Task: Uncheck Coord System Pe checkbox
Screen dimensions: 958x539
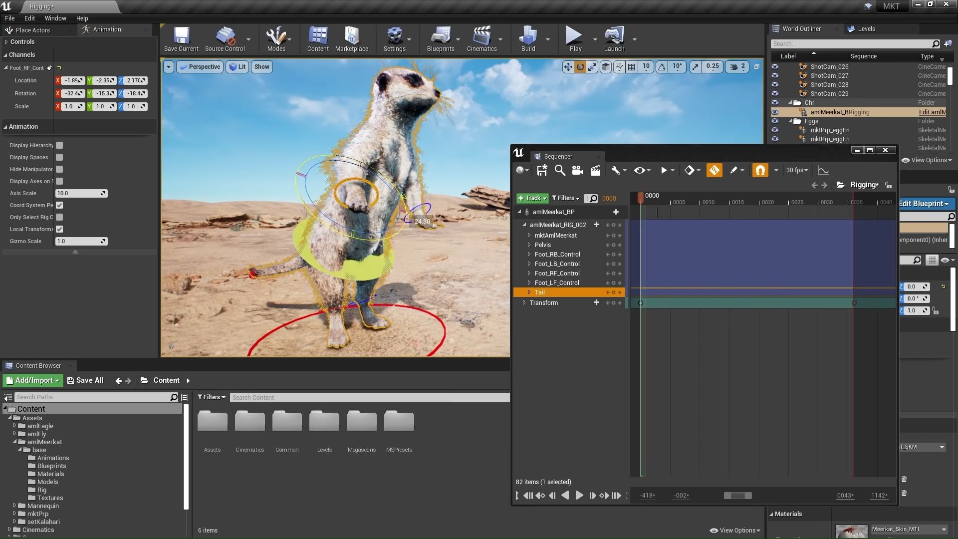Action: coord(59,205)
